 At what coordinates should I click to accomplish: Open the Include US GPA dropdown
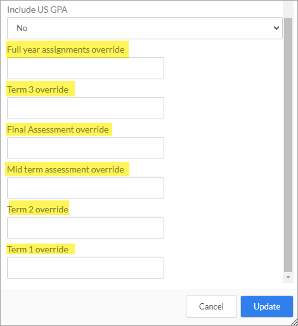pos(145,28)
